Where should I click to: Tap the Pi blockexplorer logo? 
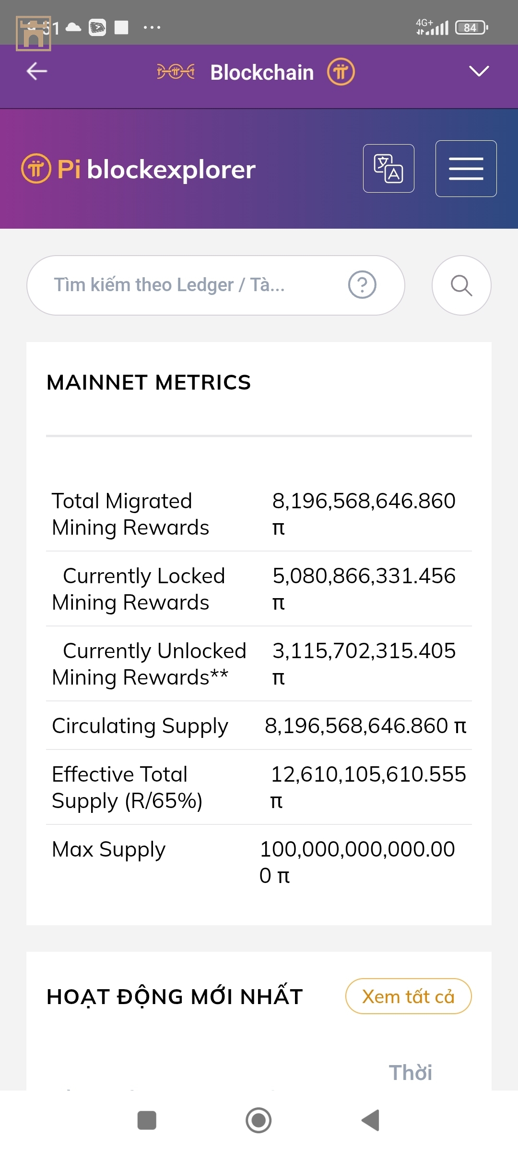click(x=139, y=169)
